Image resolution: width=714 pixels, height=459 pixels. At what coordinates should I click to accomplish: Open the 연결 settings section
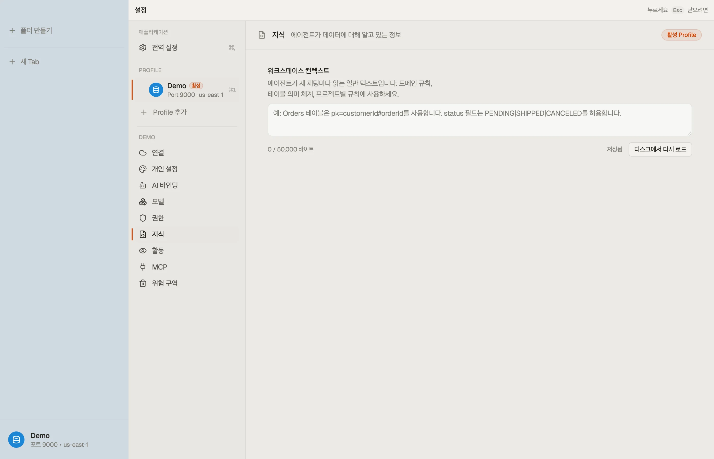click(187, 153)
